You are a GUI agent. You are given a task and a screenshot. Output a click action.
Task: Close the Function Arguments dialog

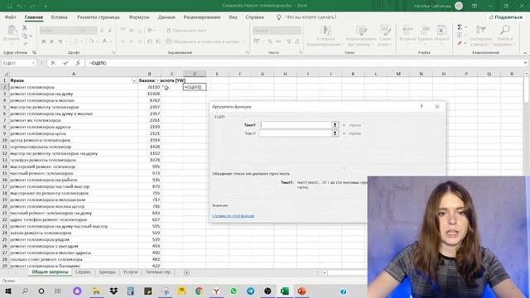coord(437,107)
